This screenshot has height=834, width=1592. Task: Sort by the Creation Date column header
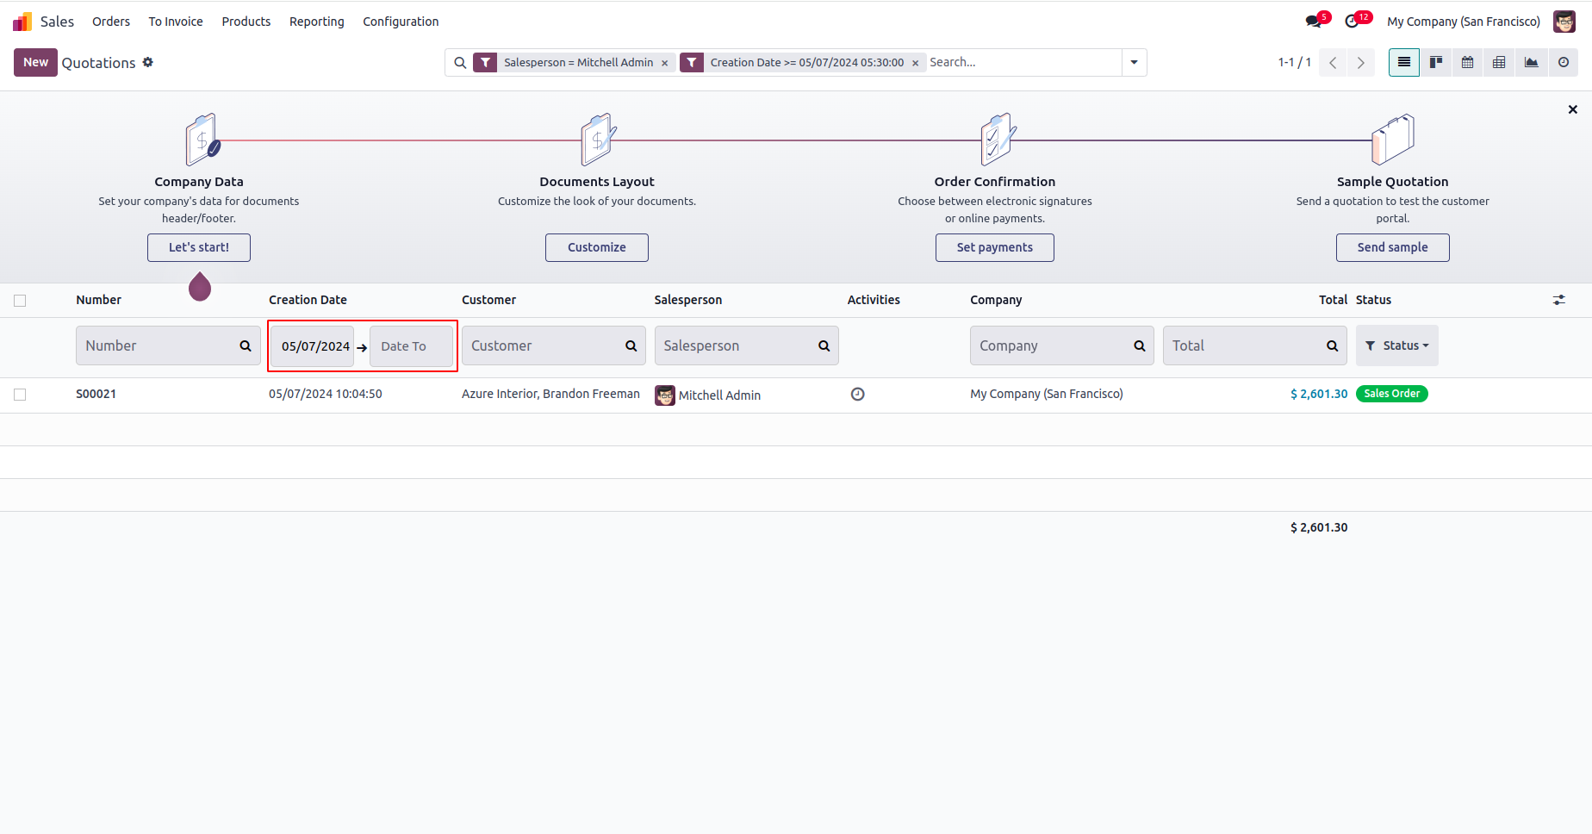pos(308,300)
